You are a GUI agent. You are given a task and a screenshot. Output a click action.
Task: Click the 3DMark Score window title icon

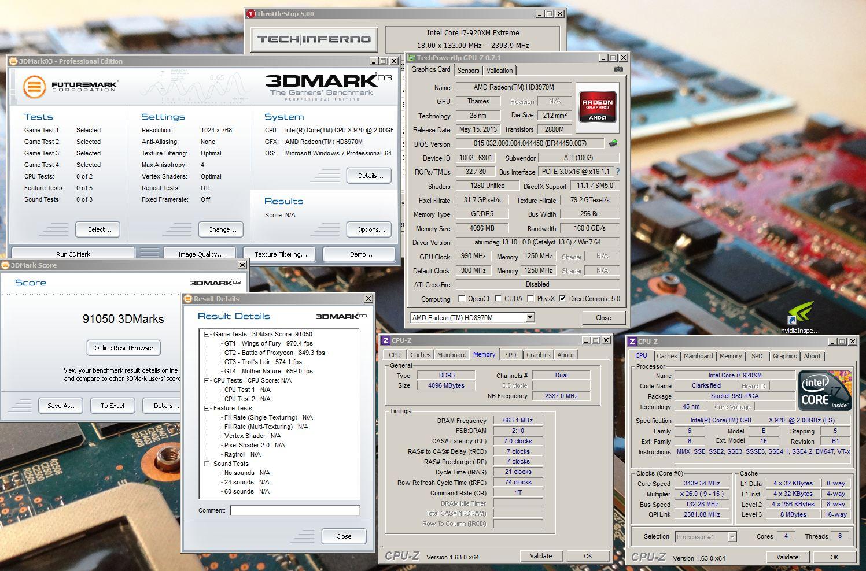tap(5, 265)
